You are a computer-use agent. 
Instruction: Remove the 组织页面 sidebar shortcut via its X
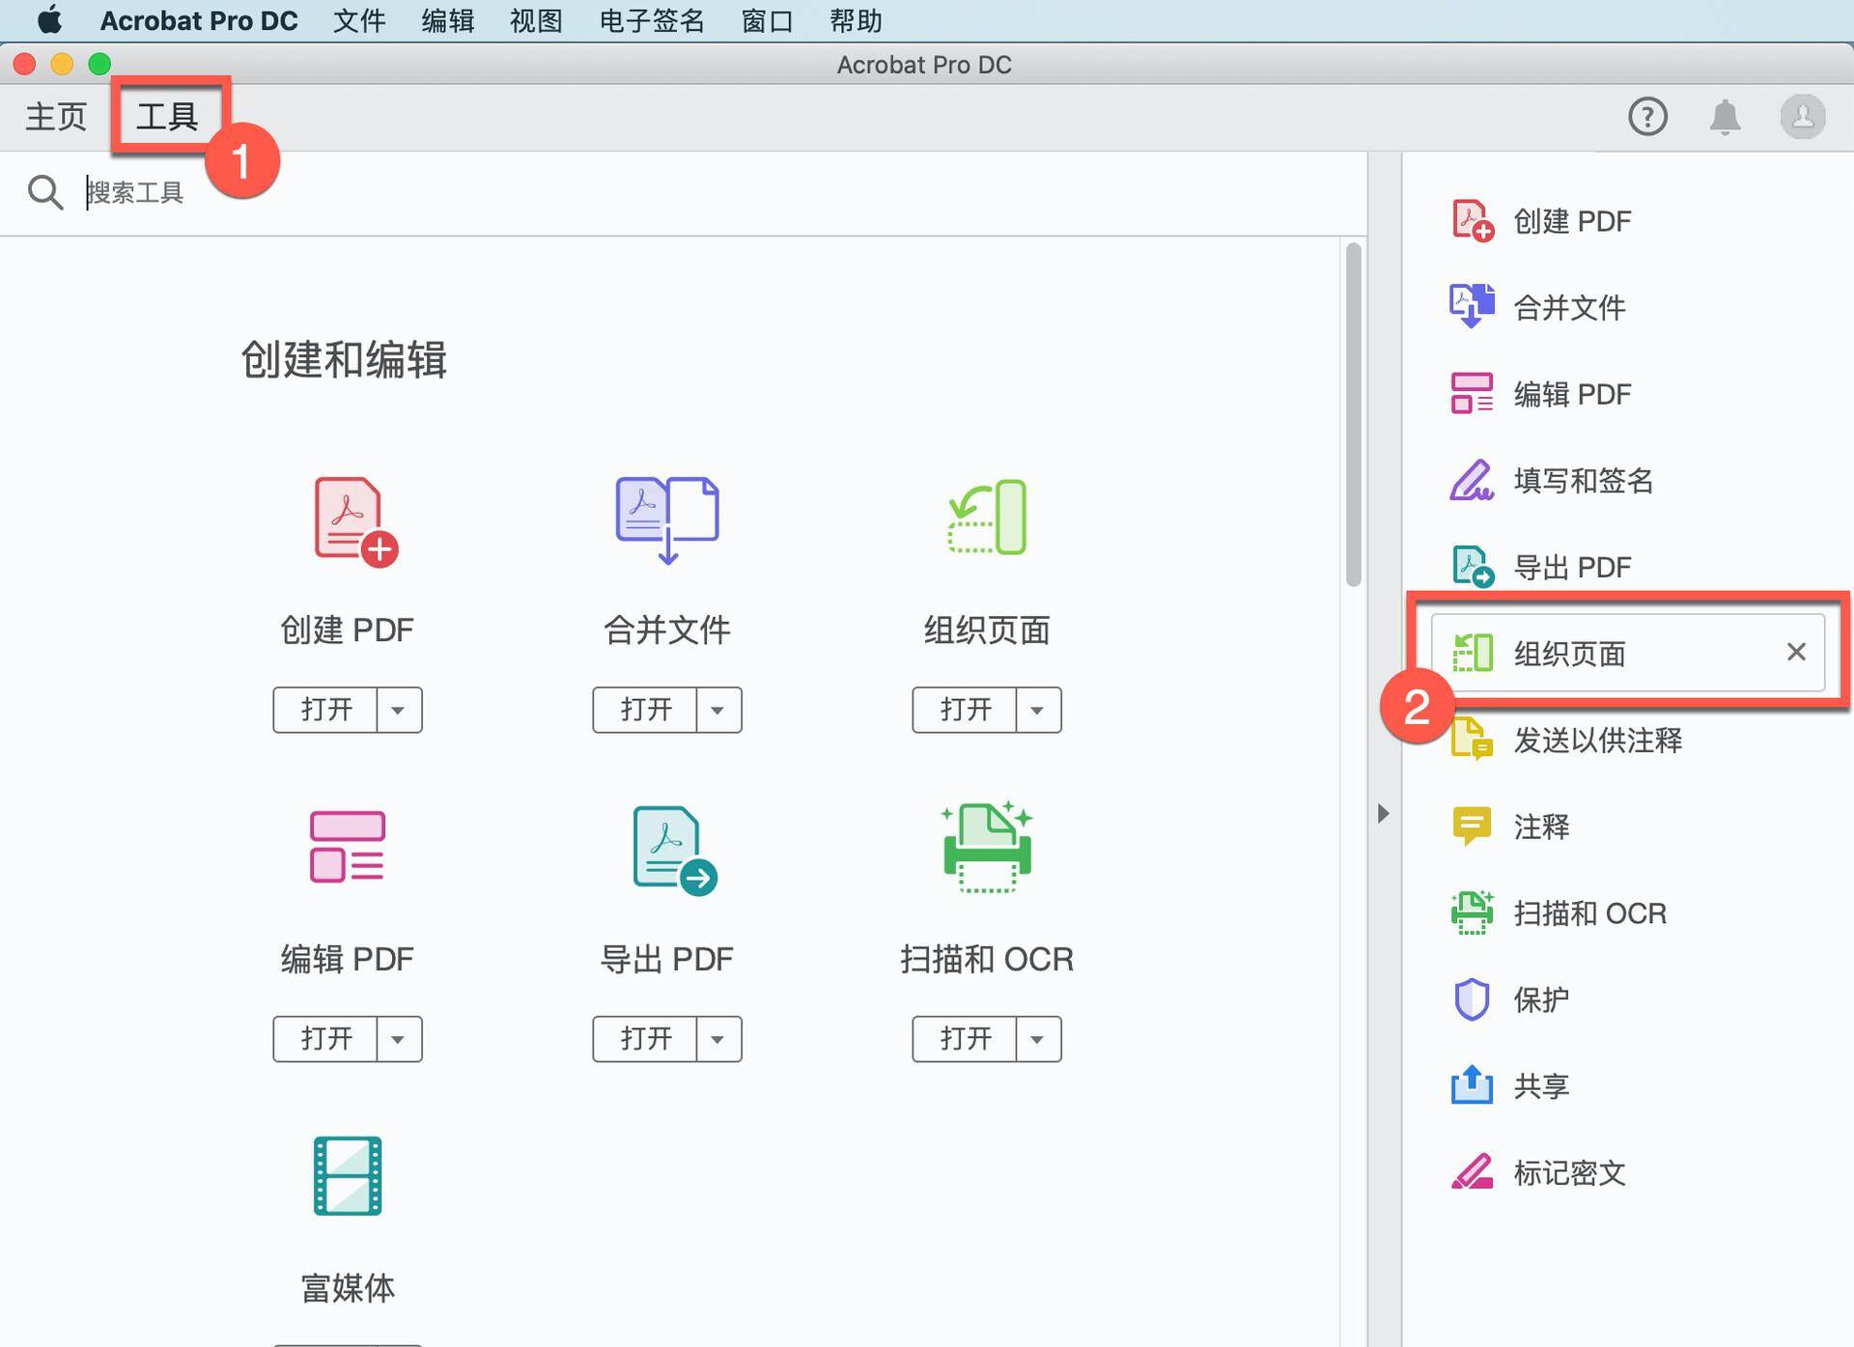[1796, 652]
